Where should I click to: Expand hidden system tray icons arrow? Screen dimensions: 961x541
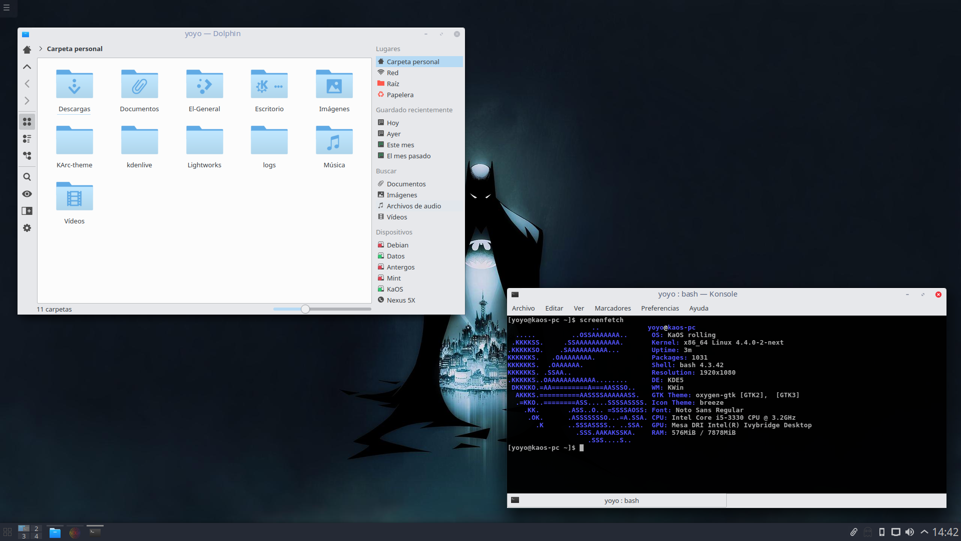point(924,532)
